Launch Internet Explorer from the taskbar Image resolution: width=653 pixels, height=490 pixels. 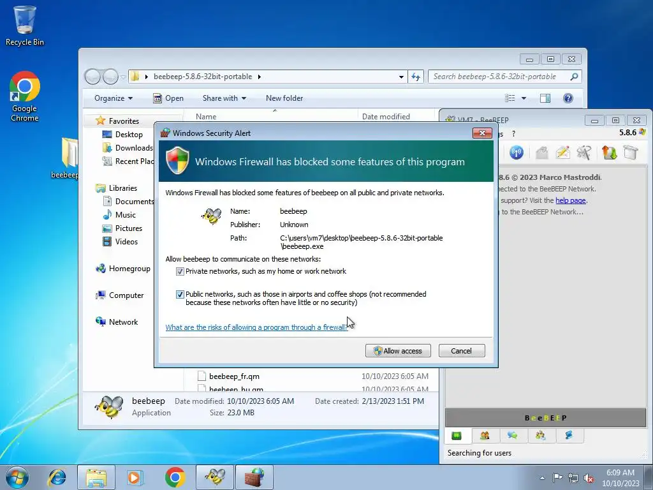(57, 477)
